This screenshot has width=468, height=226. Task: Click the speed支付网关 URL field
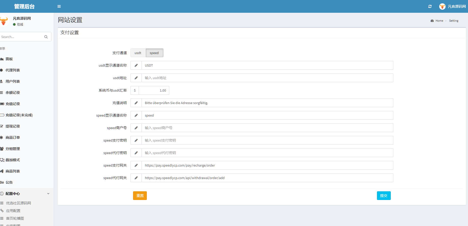click(267, 165)
